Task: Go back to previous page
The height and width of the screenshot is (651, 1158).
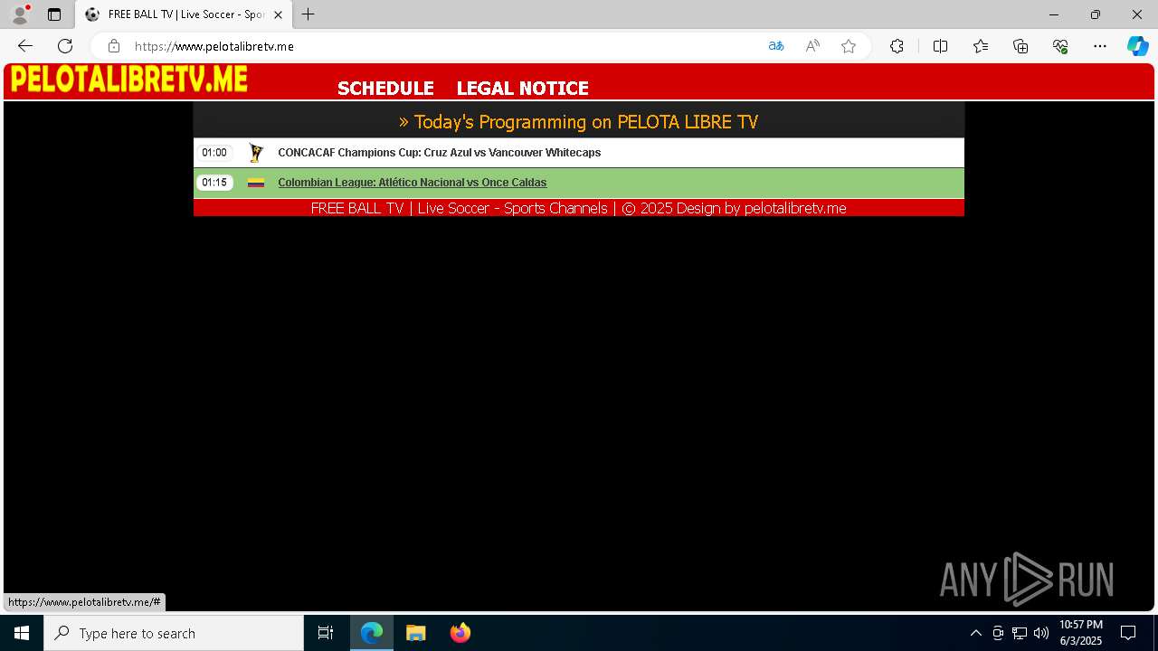Action: (25, 46)
